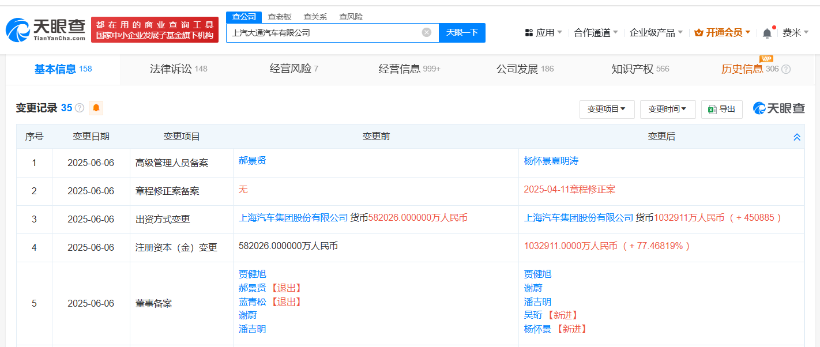820x347 pixels.
Task: Open the 变更时间 filter dropdown
Action: pos(667,109)
